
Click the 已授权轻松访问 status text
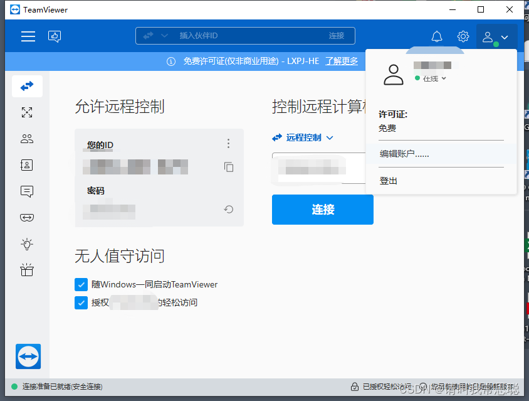click(387, 387)
